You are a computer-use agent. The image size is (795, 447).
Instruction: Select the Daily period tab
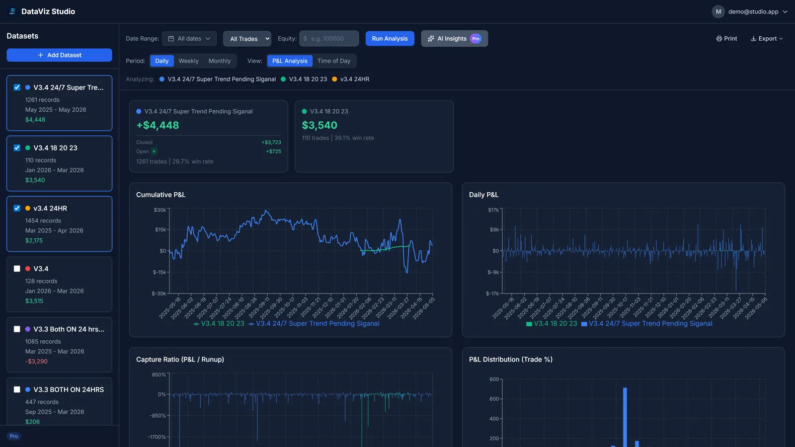(x=162, y=61)
